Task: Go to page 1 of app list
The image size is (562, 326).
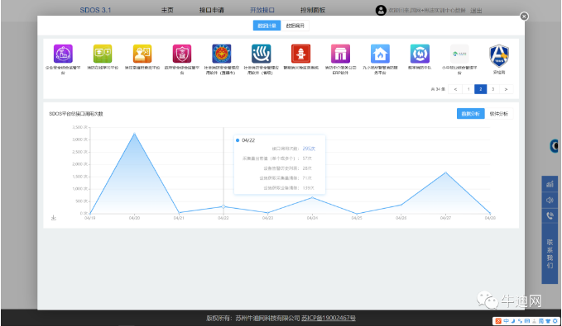Action: 468,89
